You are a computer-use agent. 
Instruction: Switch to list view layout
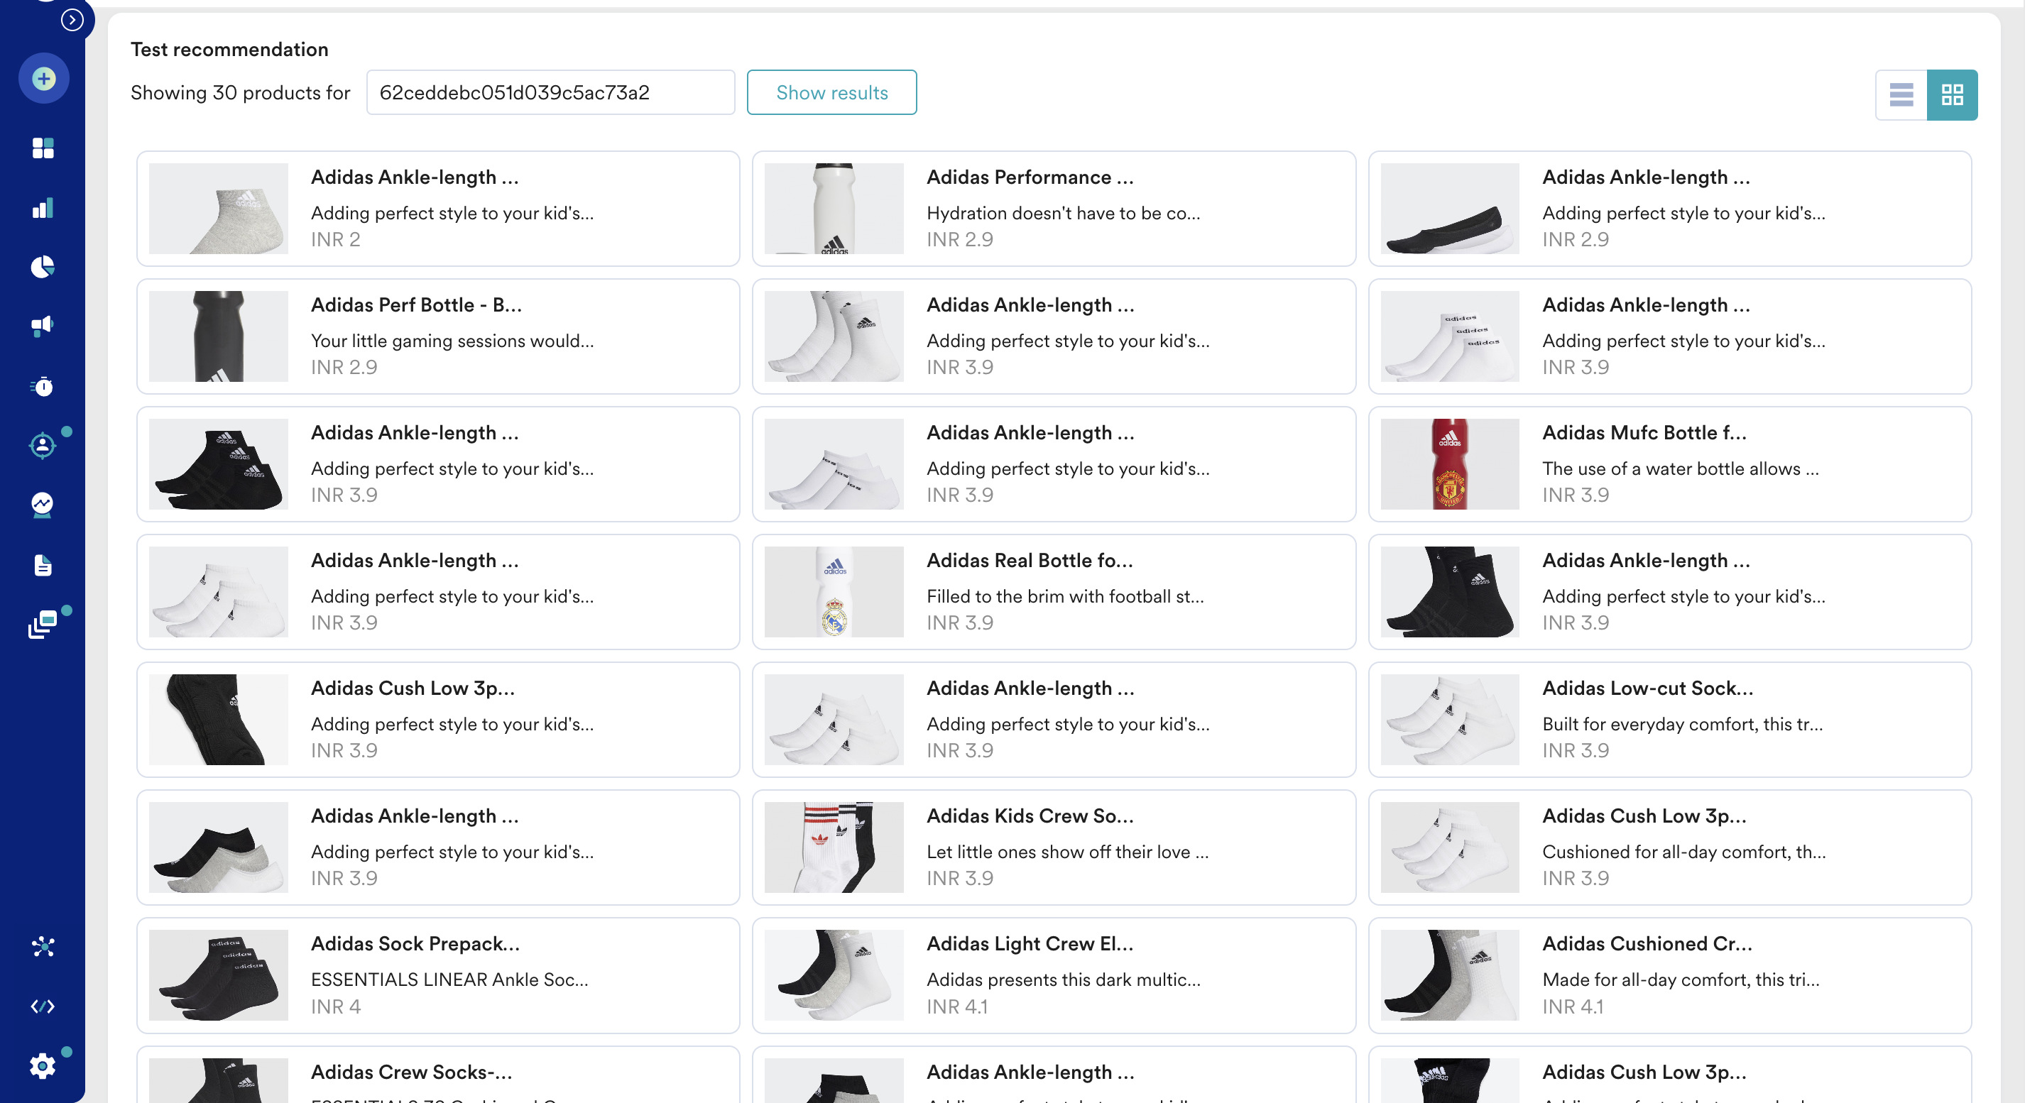(x=1901, y=95)
